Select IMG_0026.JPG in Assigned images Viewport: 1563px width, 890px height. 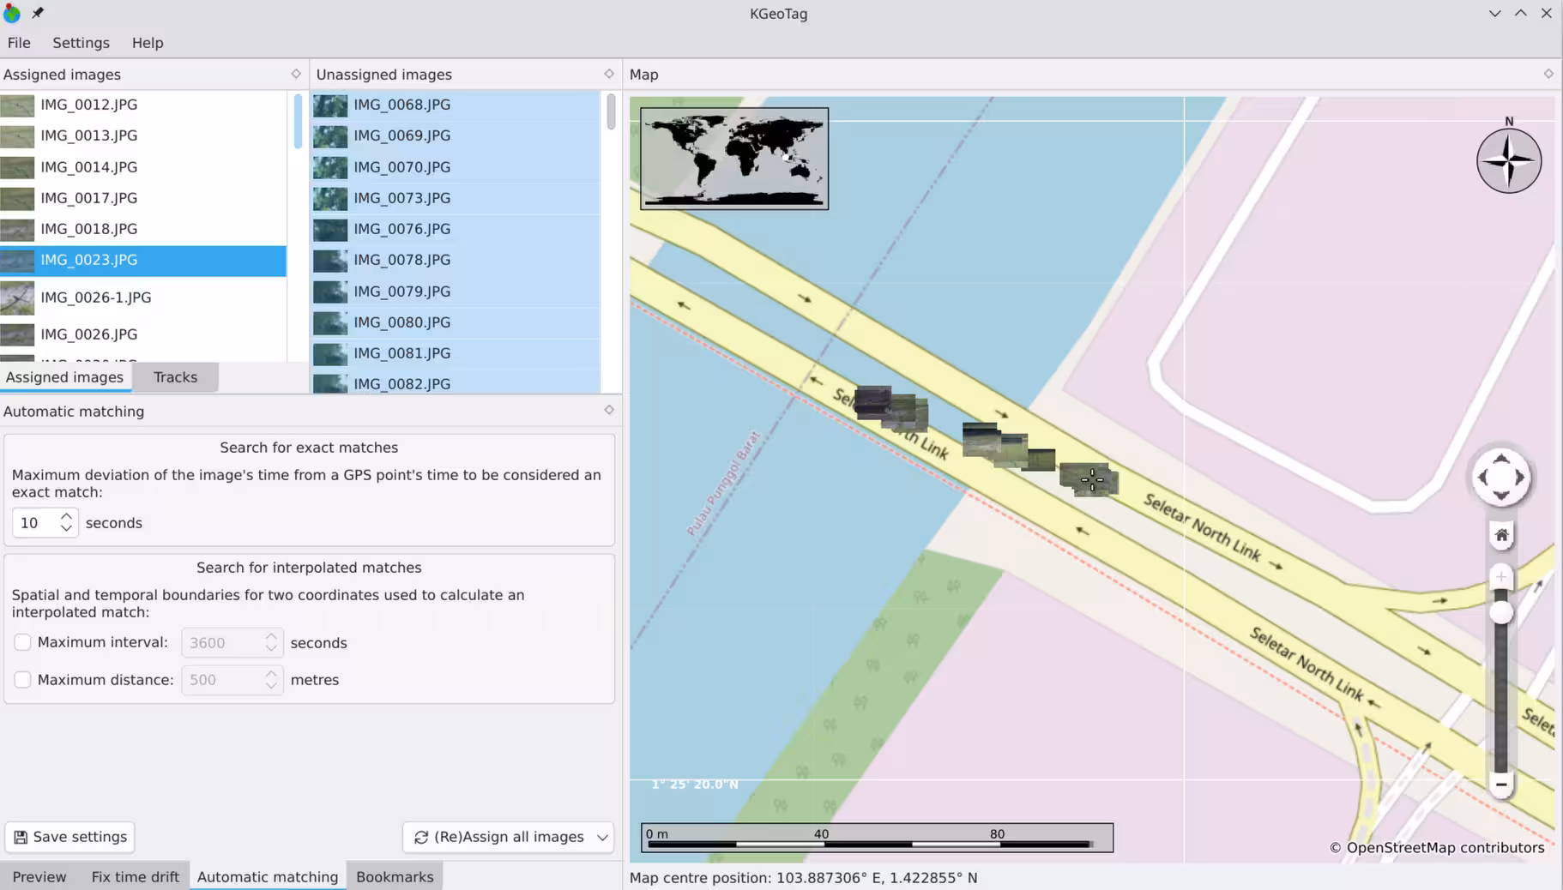click(x=143, y=334)
